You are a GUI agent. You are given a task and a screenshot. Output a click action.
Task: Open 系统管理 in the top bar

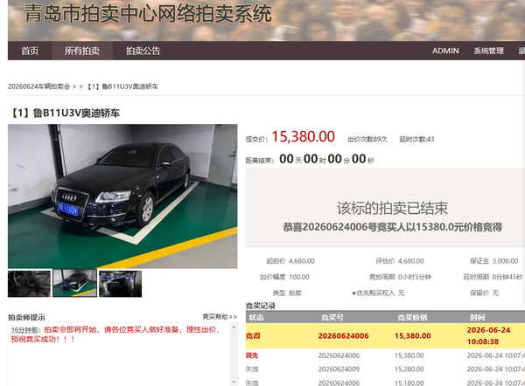pyautogui.click(x=488, y=51)
